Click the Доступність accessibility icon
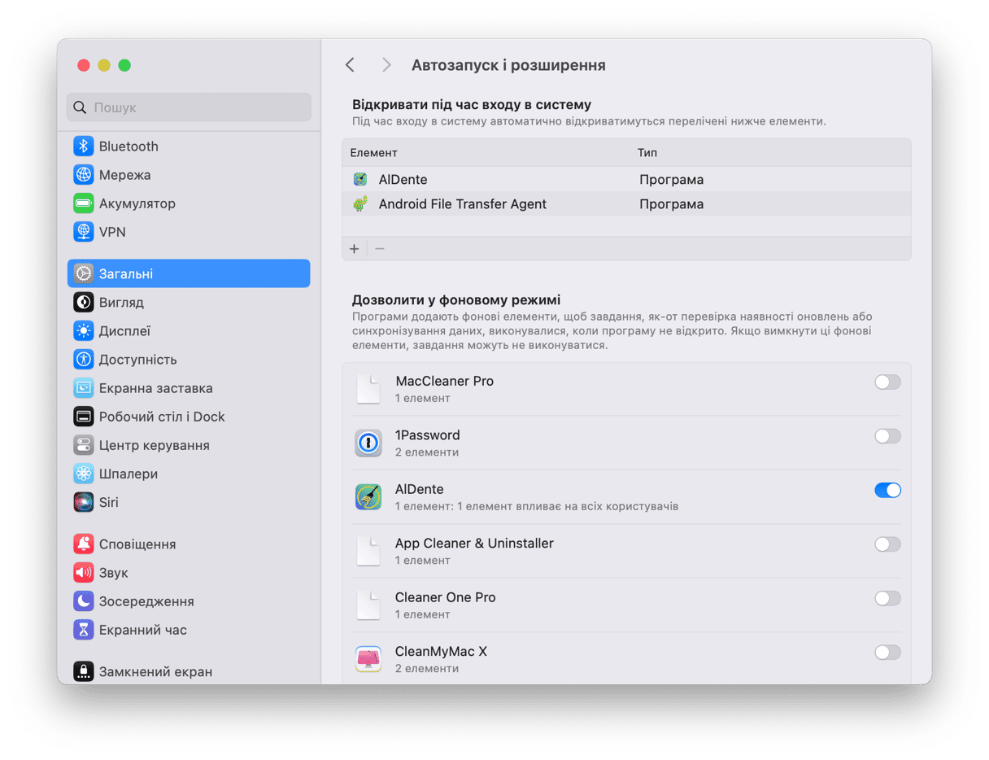Screen dimensions: 989x760 pos(84,360)
